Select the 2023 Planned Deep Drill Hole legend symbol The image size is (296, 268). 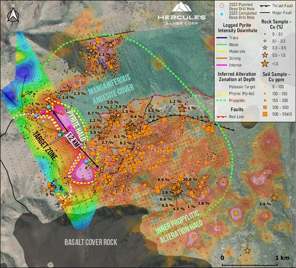click(x=222, y=6)
